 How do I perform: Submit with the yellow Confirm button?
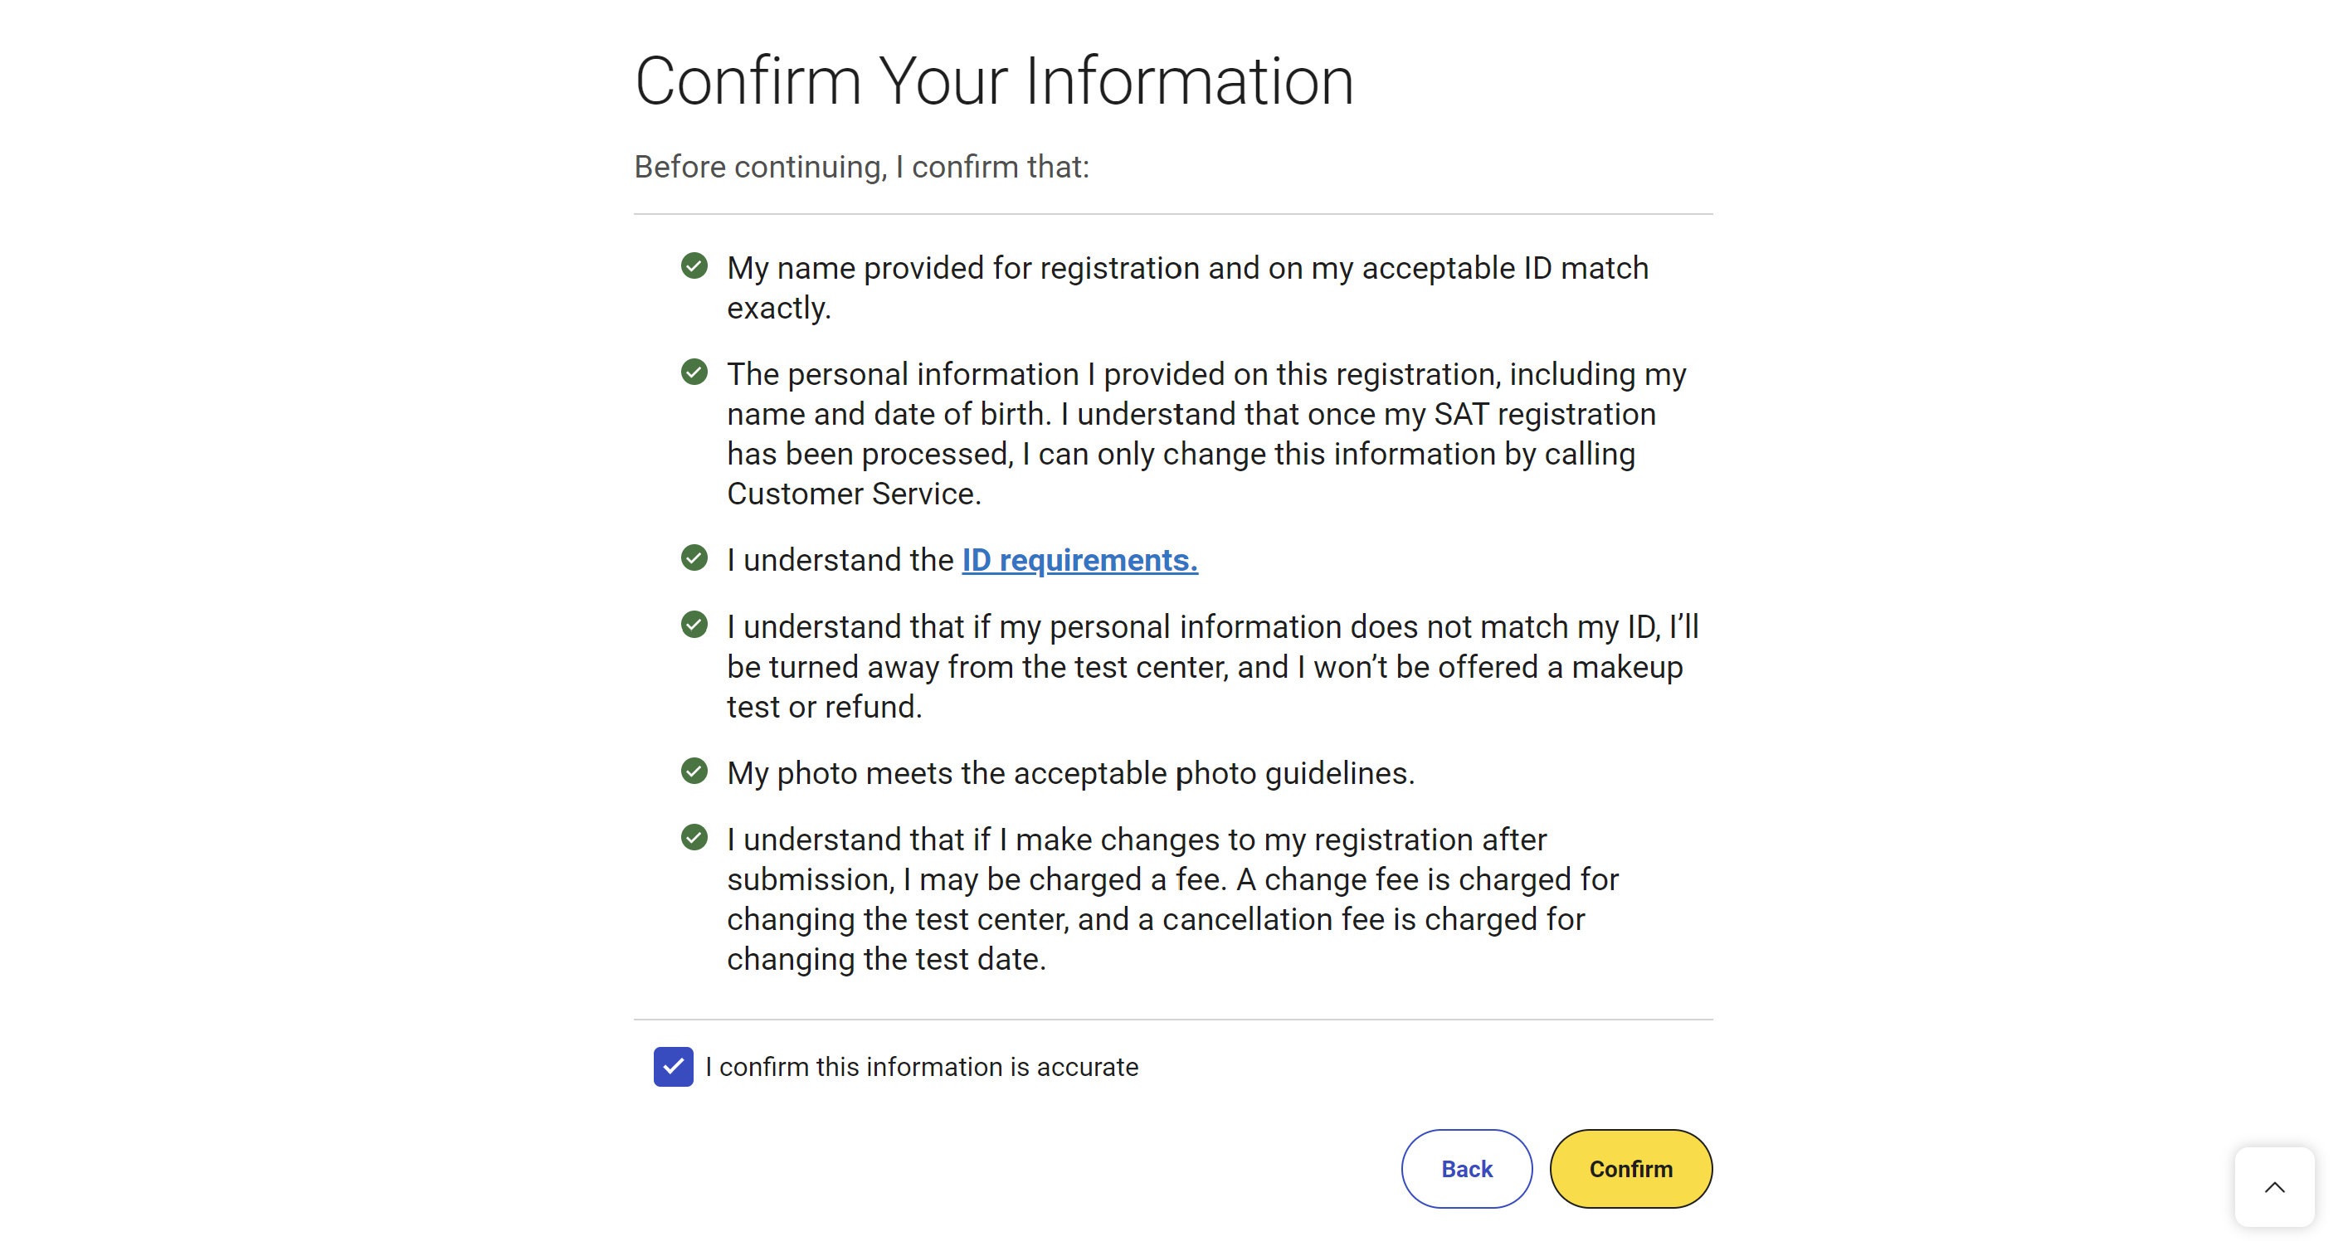tap(1630, 1169)
